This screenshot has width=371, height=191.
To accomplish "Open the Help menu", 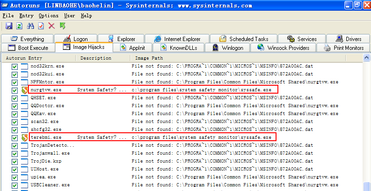I will tap(86, 16).
